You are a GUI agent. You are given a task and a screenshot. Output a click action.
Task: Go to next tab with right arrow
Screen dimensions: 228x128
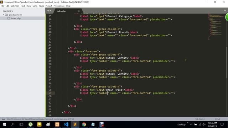pos(50,11)
